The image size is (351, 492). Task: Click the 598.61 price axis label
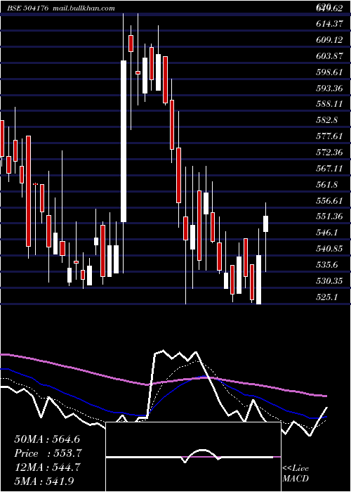(x=329, y=72)
